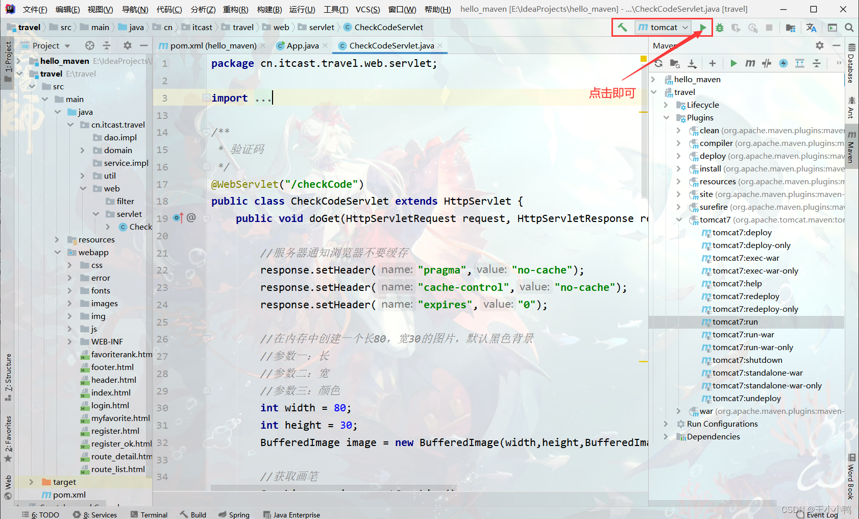The width and height of the screenshot is (859, 519).
Task: Collapse all in Maven panel
Action: (x=817, y=63)
